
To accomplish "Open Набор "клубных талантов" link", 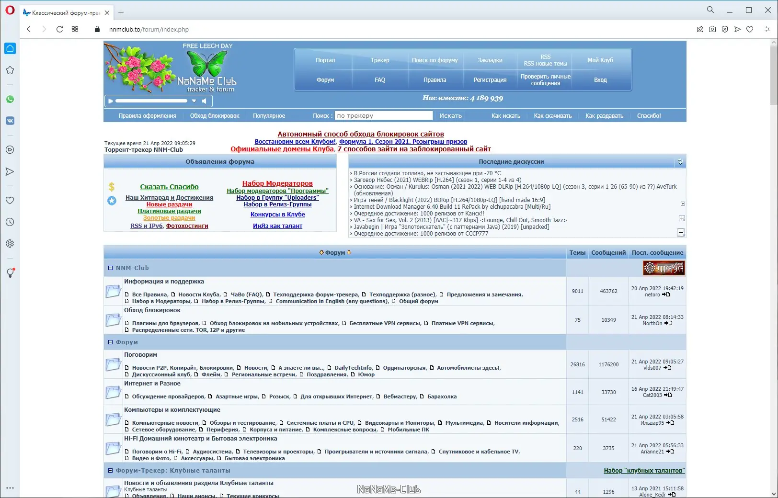I will click(644, 471).
